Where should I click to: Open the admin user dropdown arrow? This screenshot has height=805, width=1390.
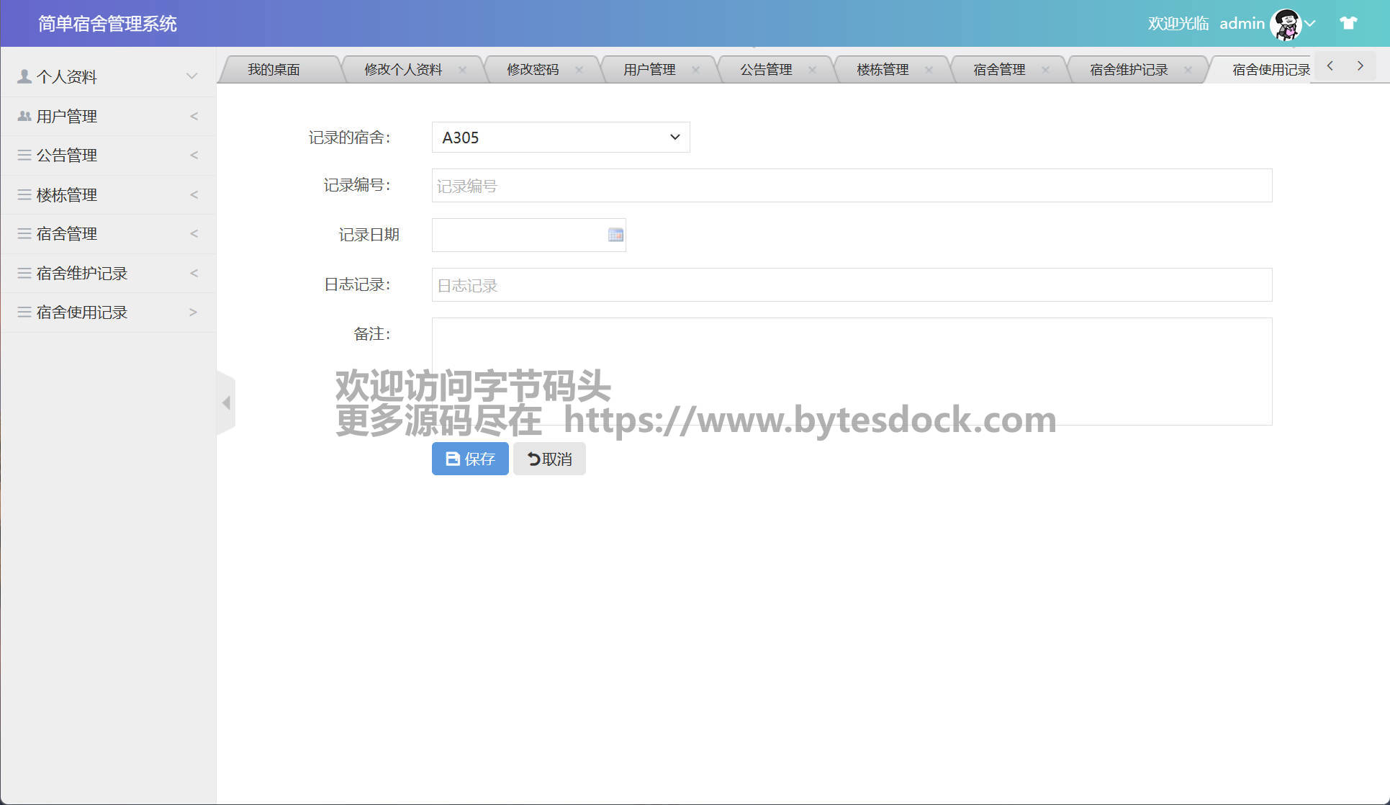(1311, 23)
